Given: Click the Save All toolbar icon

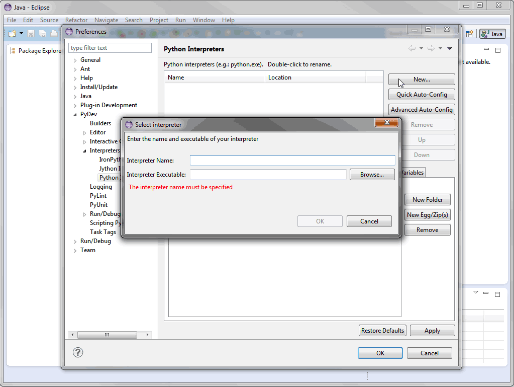Looking at the screenshot, I should click(x=43, y=34).
